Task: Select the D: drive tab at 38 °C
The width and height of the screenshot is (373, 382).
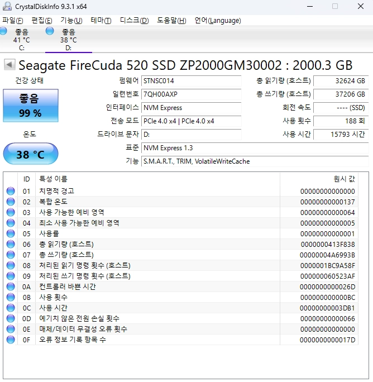Action: pyautogui.click(x=69, y=40)
